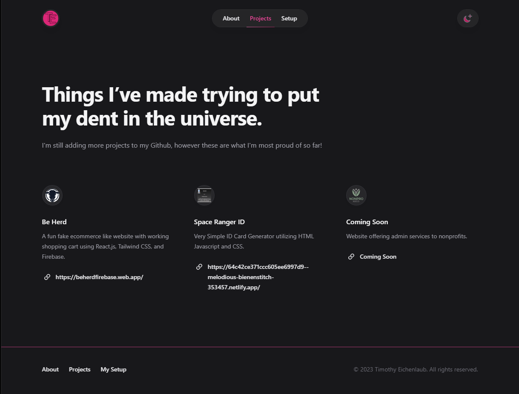Click the Space Ranger ID heading
This screenshot has height=394, width=519.
219,222
